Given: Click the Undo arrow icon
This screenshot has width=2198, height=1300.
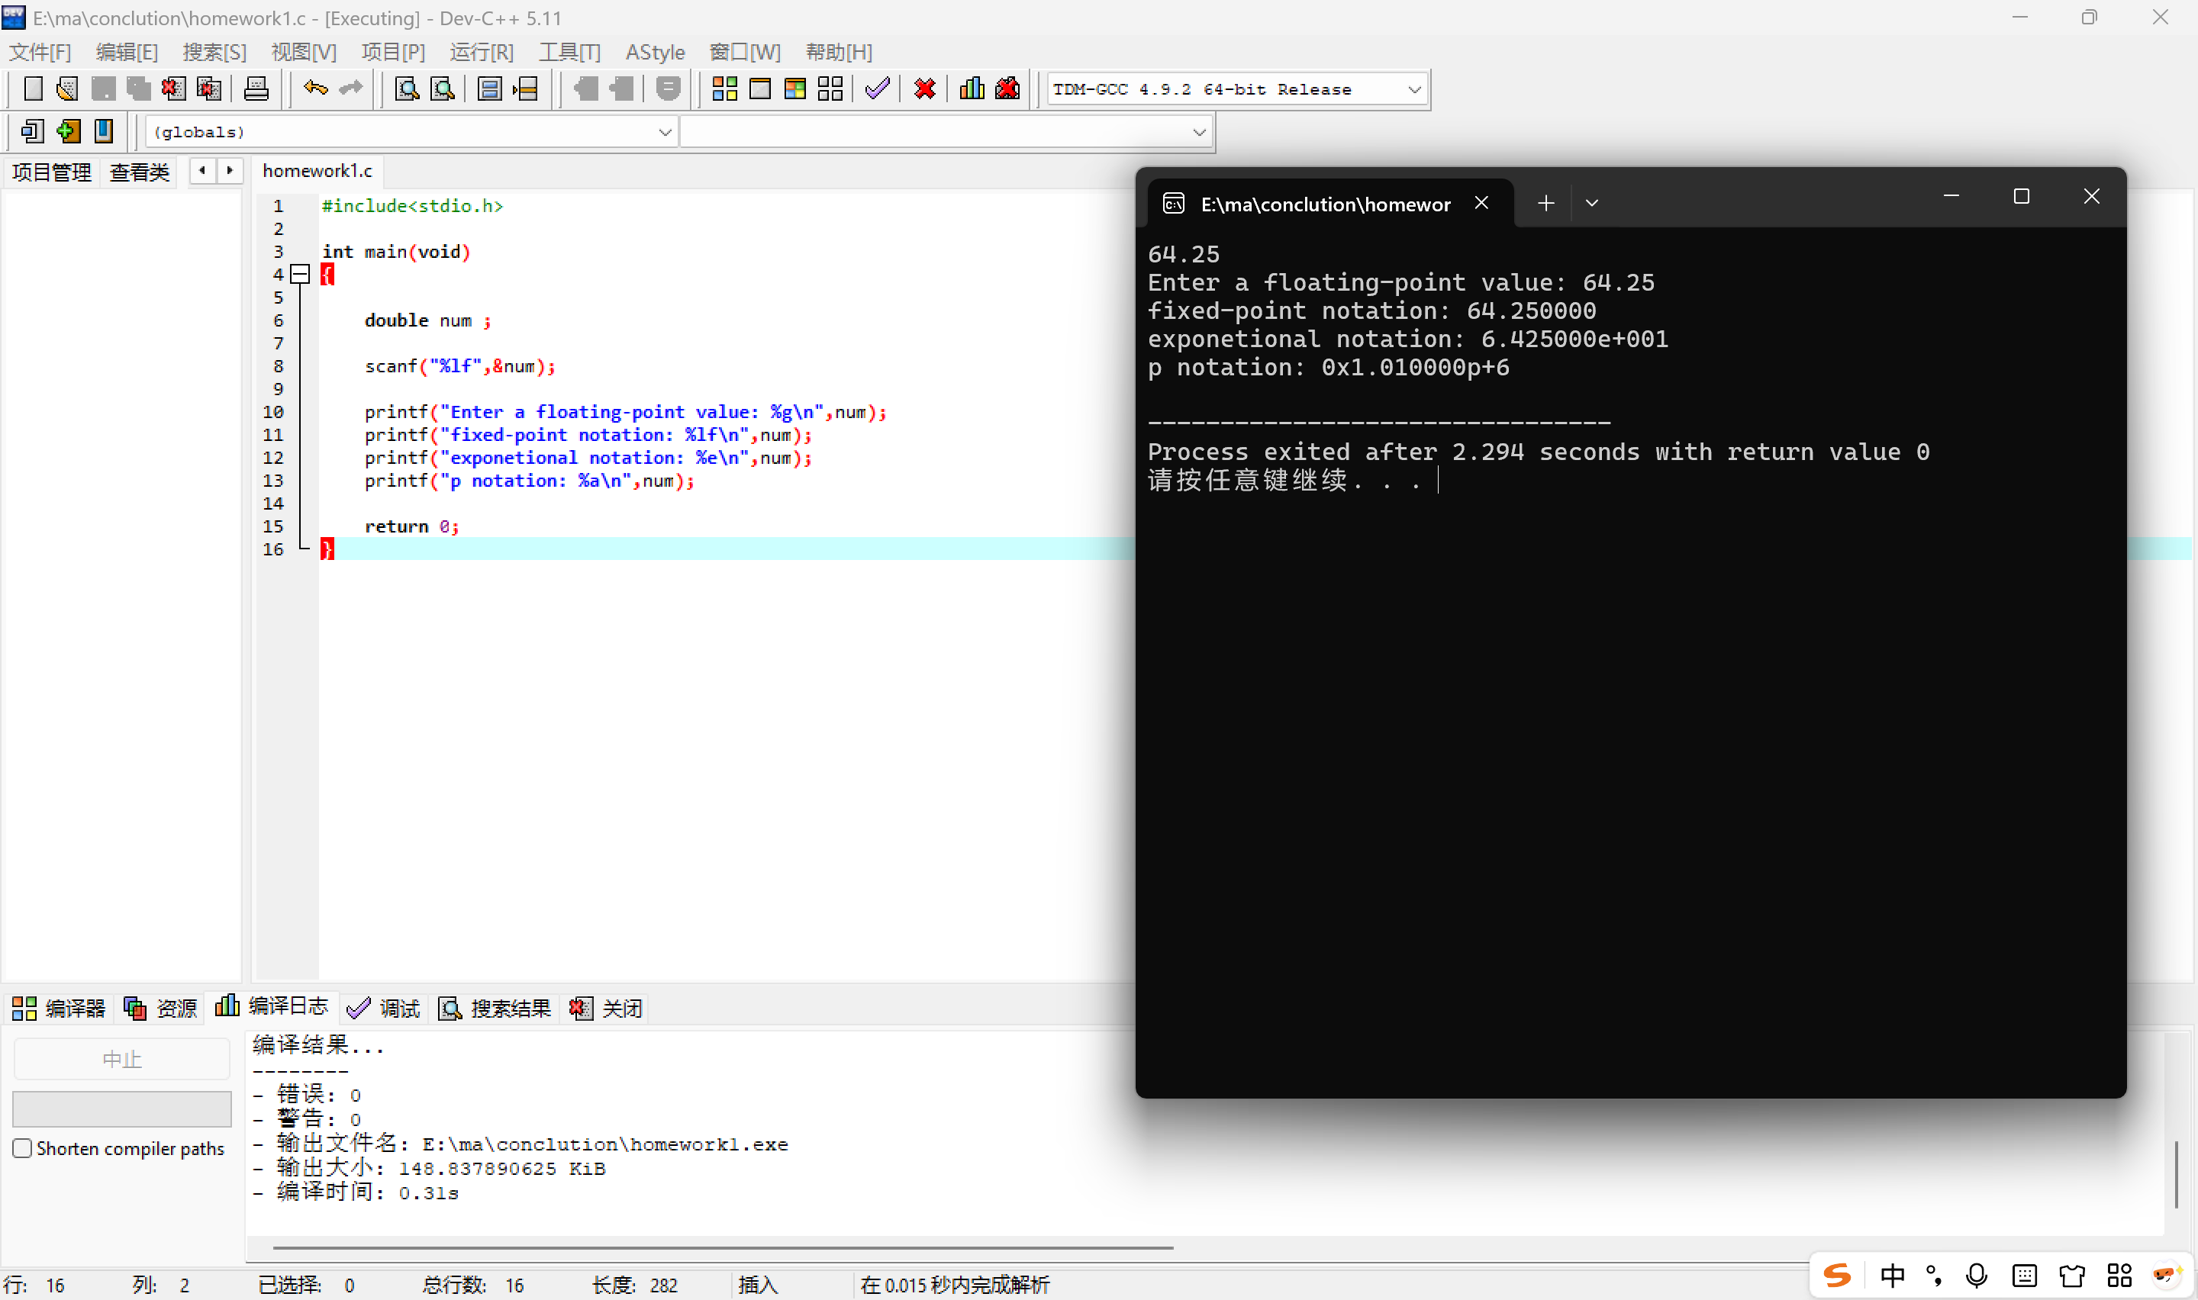Looking at the screenshot, I should (x=315, y=88).
